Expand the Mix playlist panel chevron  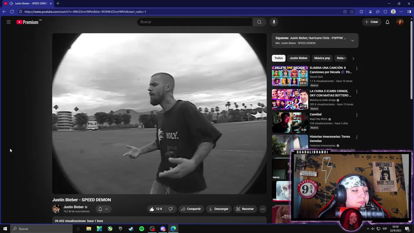pyautogui.click(x=353, y=40)
